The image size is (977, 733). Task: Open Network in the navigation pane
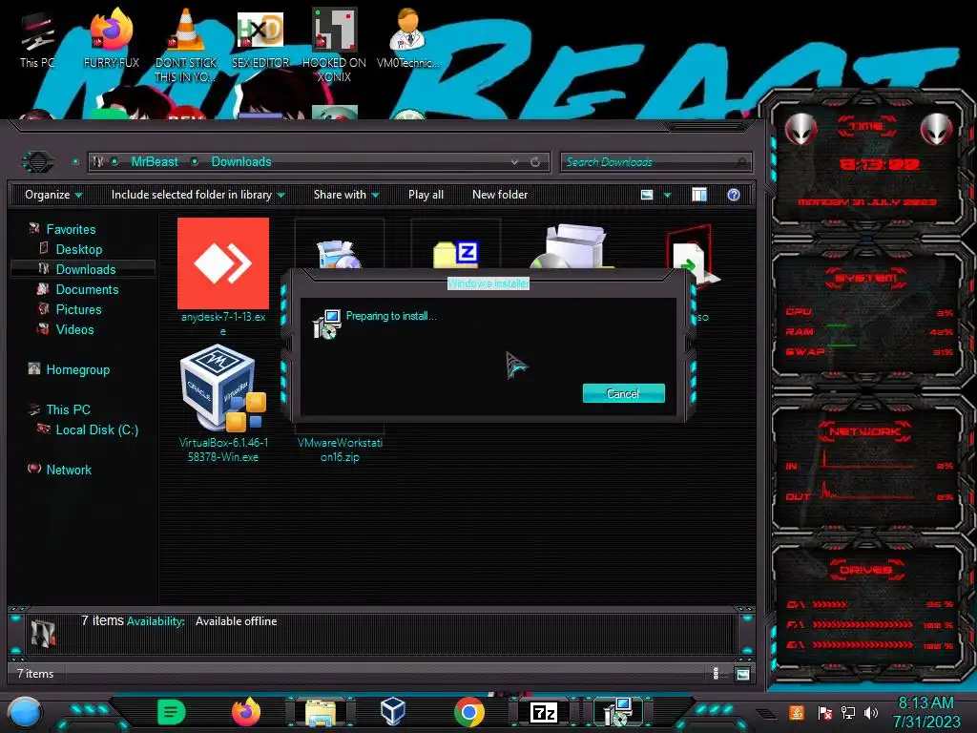point(69,470)
